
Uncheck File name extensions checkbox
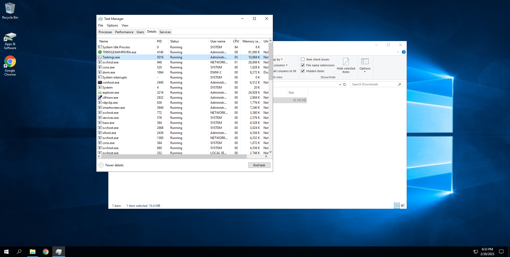tap(303, 65)
